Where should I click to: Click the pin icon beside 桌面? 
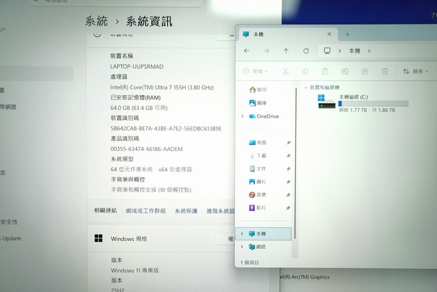click(x=288, y=143)
